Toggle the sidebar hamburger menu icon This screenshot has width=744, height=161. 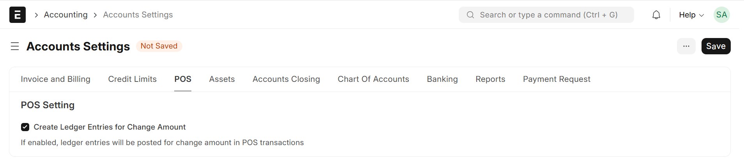tap(15, 47)
